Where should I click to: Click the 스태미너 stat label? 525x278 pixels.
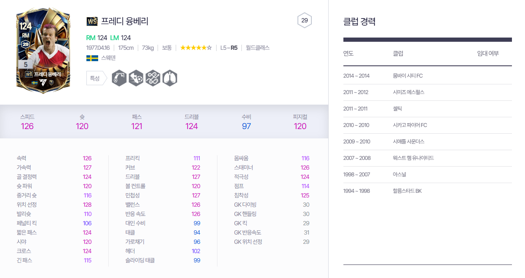[244, 167]
